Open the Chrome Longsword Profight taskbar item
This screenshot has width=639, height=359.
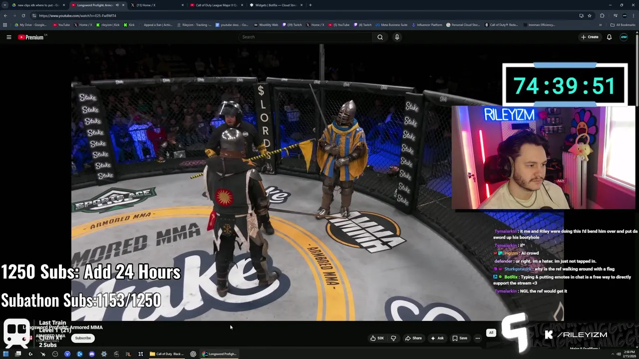220,354
